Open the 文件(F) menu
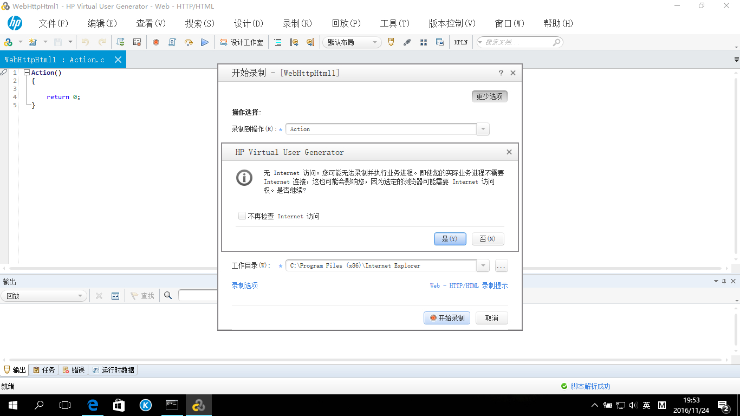 (54, 23)
